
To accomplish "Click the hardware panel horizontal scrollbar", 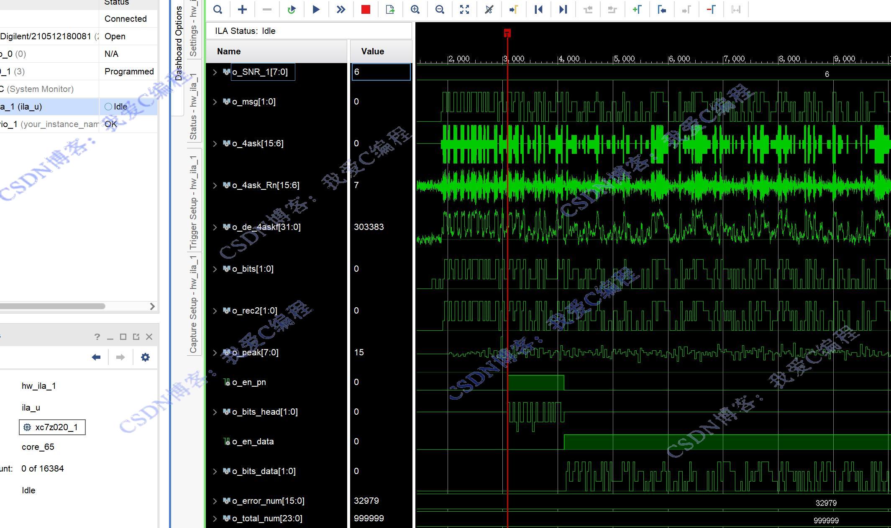I will click(x=52, y=306).
